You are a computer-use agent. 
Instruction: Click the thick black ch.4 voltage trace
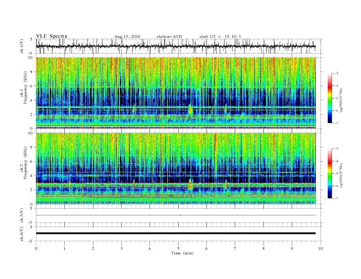pyautogui.click(x=175, y=233)
